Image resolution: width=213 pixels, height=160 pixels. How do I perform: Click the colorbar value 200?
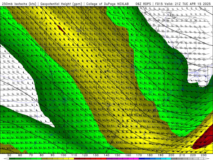point(171,155)
